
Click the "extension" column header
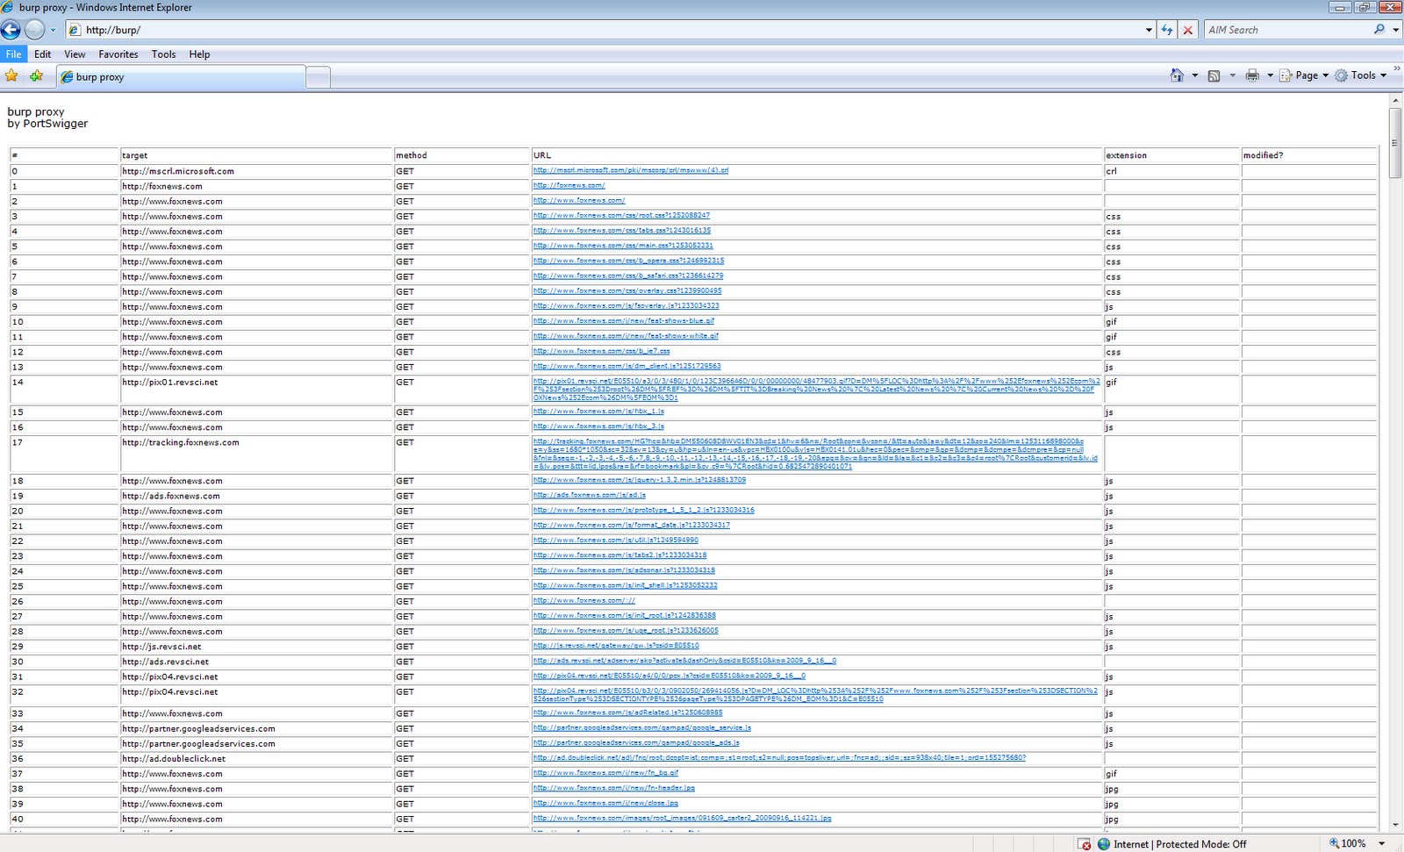point(1171,155)
